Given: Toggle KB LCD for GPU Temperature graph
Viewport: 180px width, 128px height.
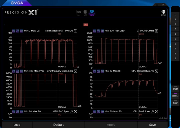Looking at the screenshot, I should (98, 71).
